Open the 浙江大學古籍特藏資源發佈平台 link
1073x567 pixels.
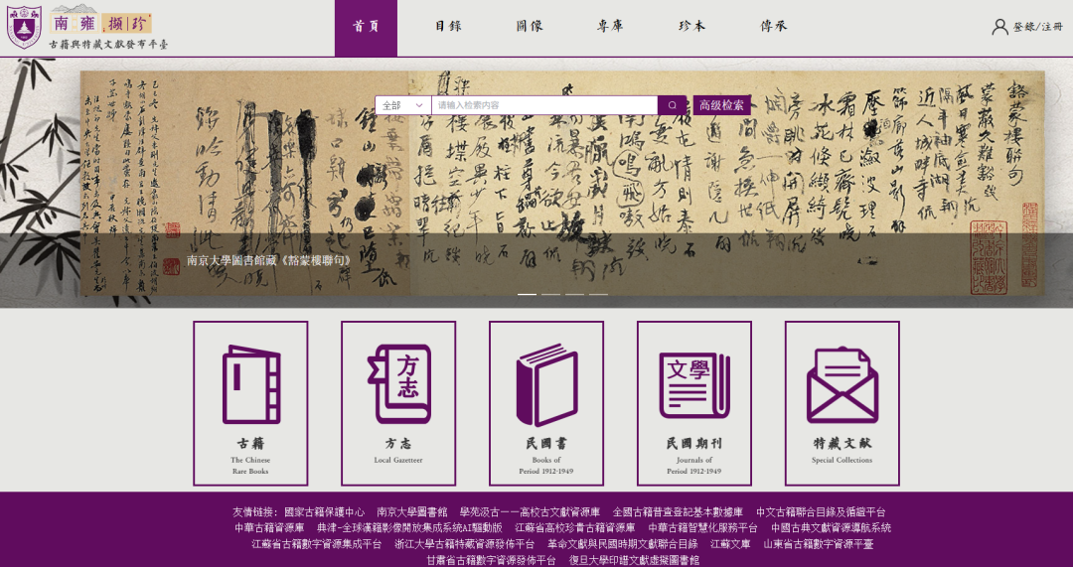click(465, 544)
